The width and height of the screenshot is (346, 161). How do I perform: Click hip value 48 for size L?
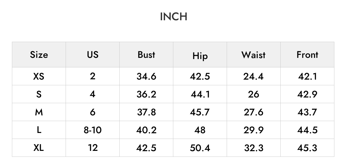pos(200,130)
